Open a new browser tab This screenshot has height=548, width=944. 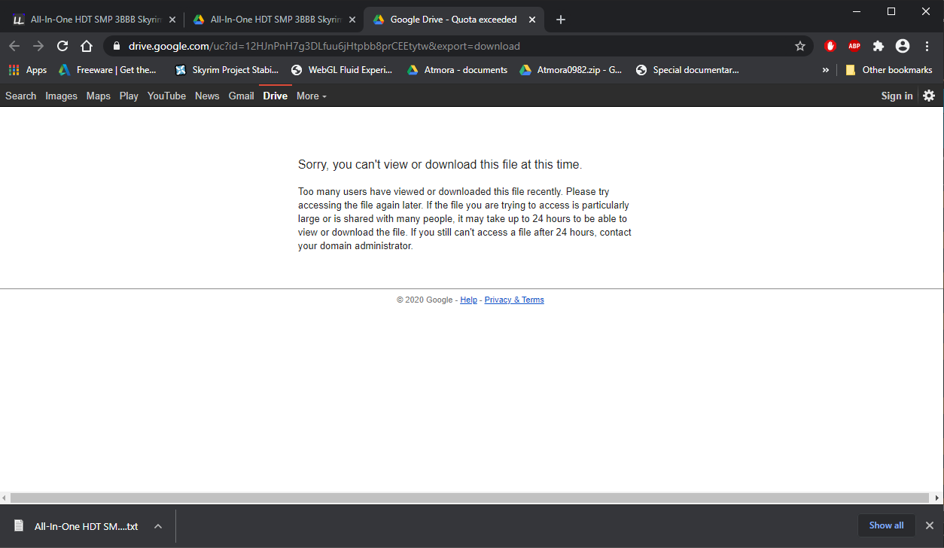click(560, 20)
